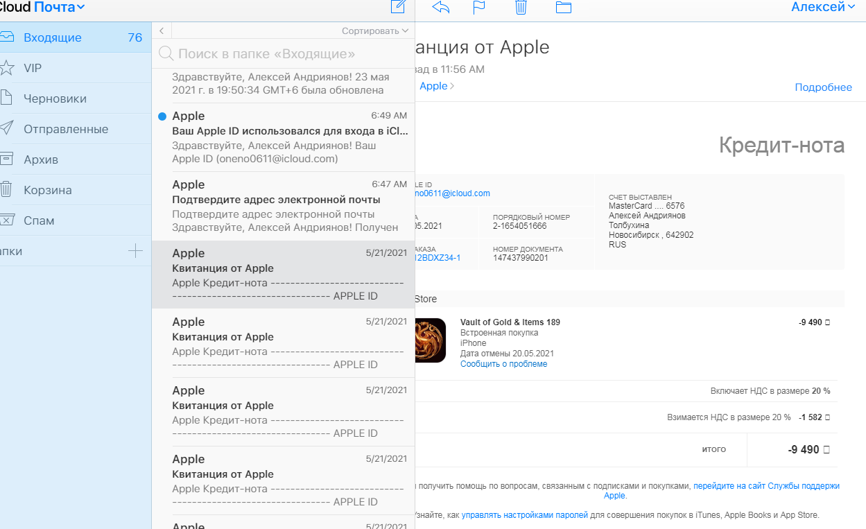
Task: Click the 6:47 AM timestamp
Action: coord(389,184)
